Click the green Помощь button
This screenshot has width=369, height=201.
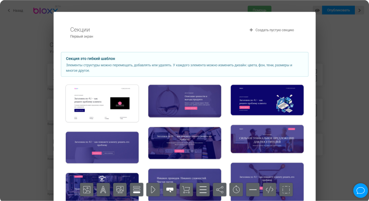pyautogui.click(x=260, y=10)
